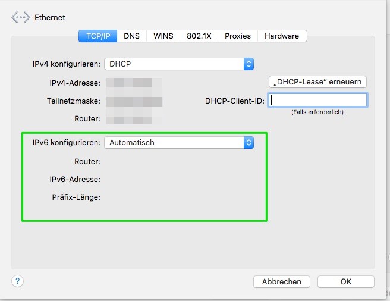The width and height of the screenshot is (390, 301).
Task: Open the help question mark button
Action: click(17, 281)
